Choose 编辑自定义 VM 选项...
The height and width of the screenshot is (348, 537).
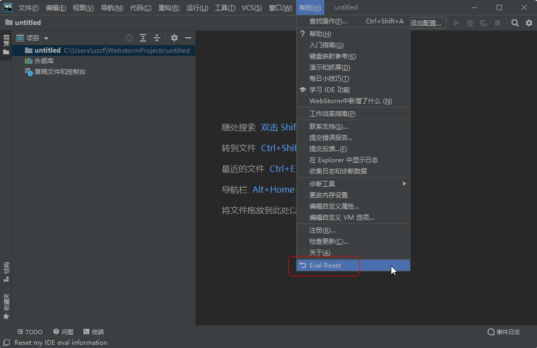pyautogui.click(x=353, y=218)
